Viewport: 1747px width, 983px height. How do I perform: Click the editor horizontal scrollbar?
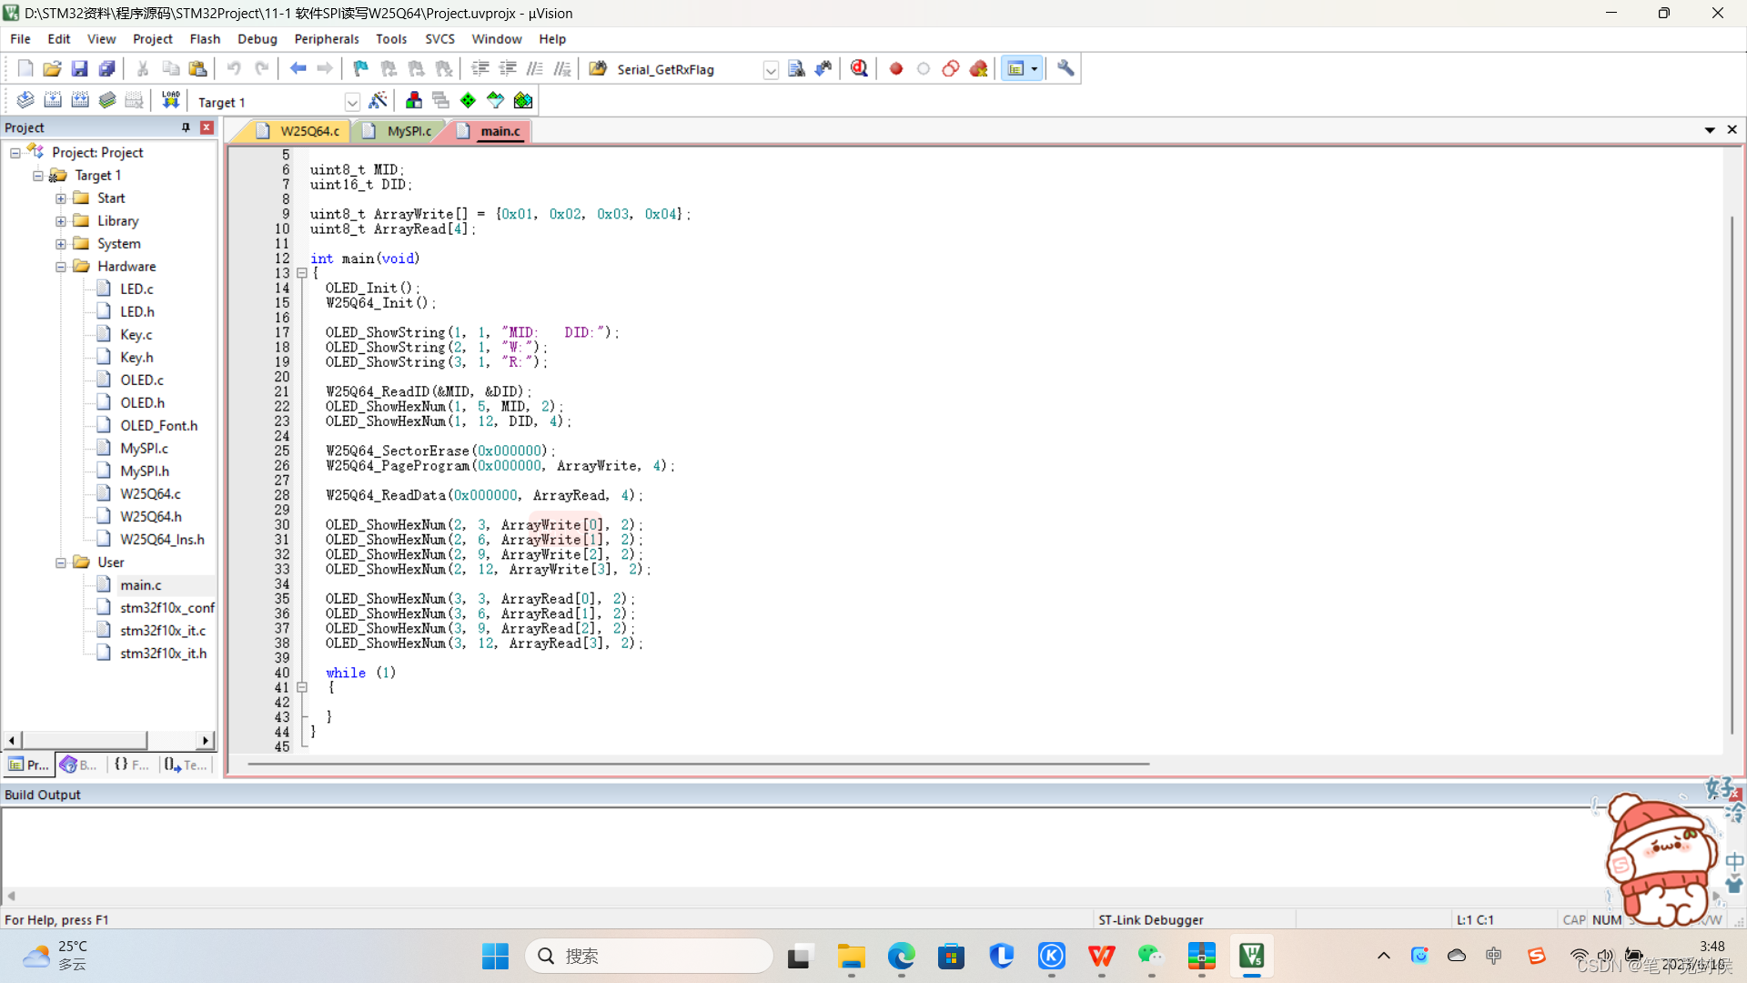(697, 764)
